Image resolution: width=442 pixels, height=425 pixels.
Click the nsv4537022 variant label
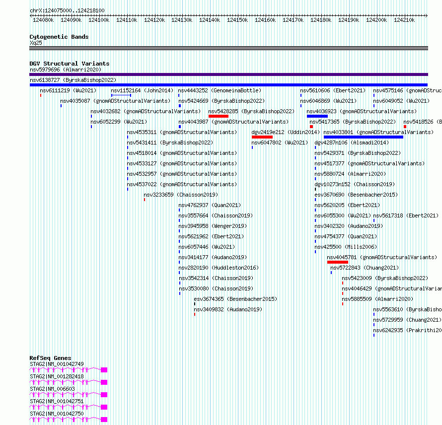click(x=182, y=184)
